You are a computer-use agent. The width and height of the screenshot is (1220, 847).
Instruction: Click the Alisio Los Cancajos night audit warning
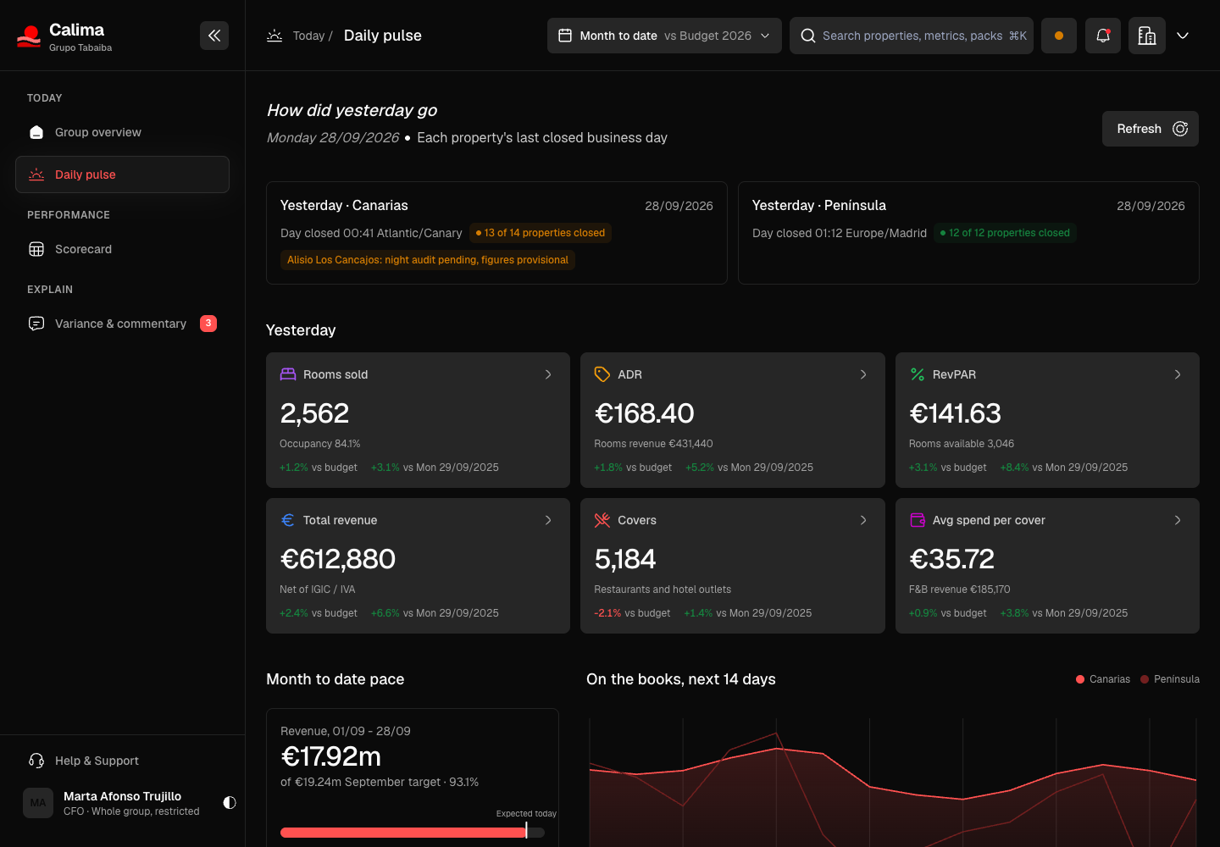(428, 260)
